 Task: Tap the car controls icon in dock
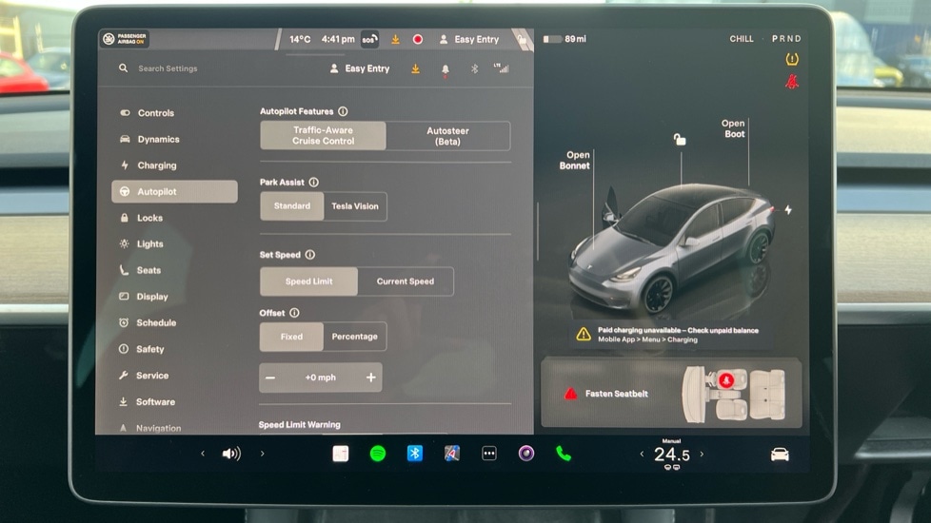(x=780, y=455)
